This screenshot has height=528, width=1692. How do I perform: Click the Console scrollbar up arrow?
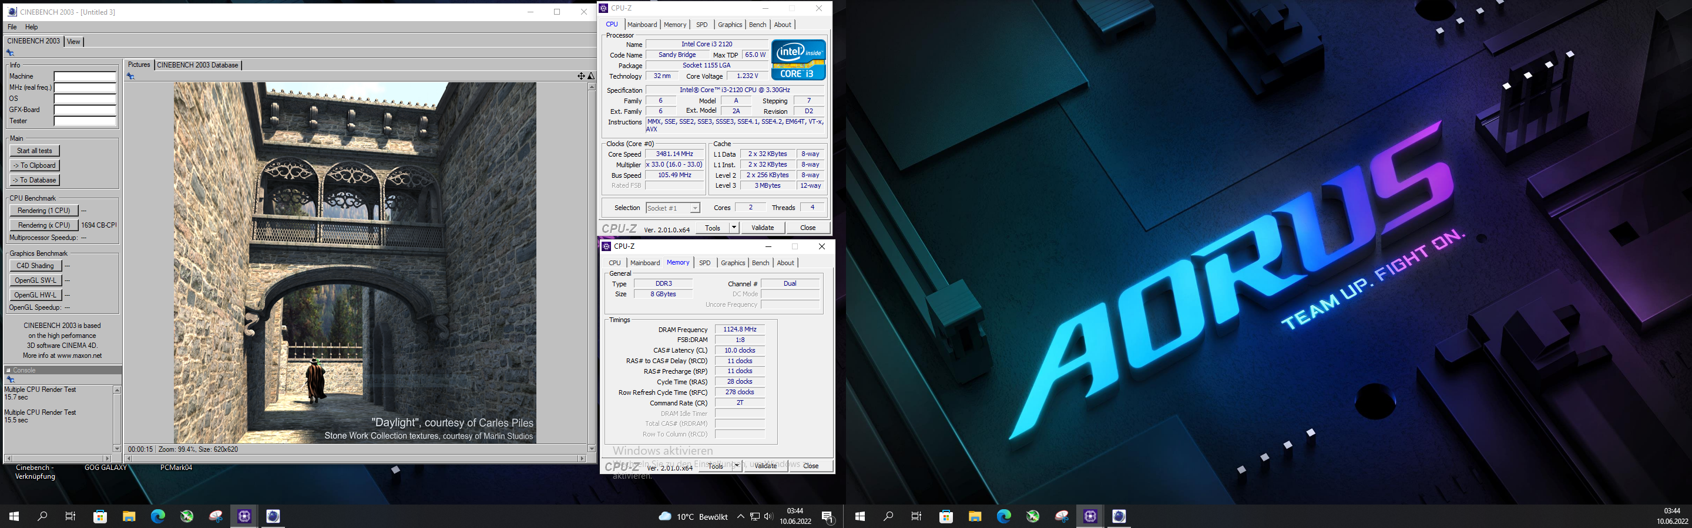click(x=117, y=390)
